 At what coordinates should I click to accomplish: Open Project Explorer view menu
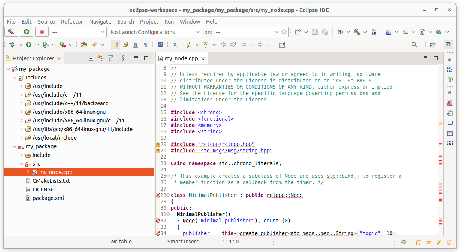coord(123,58)
